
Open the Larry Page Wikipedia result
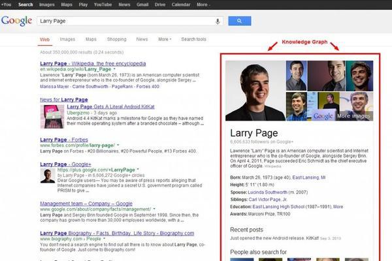coord(93,63)
